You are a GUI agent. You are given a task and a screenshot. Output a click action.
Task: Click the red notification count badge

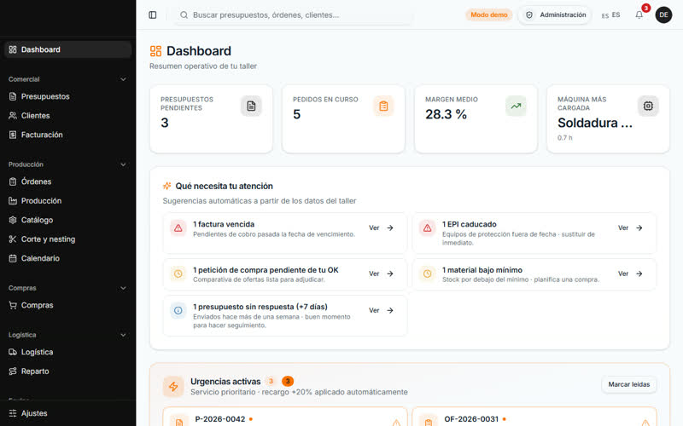tap(646, 8)
